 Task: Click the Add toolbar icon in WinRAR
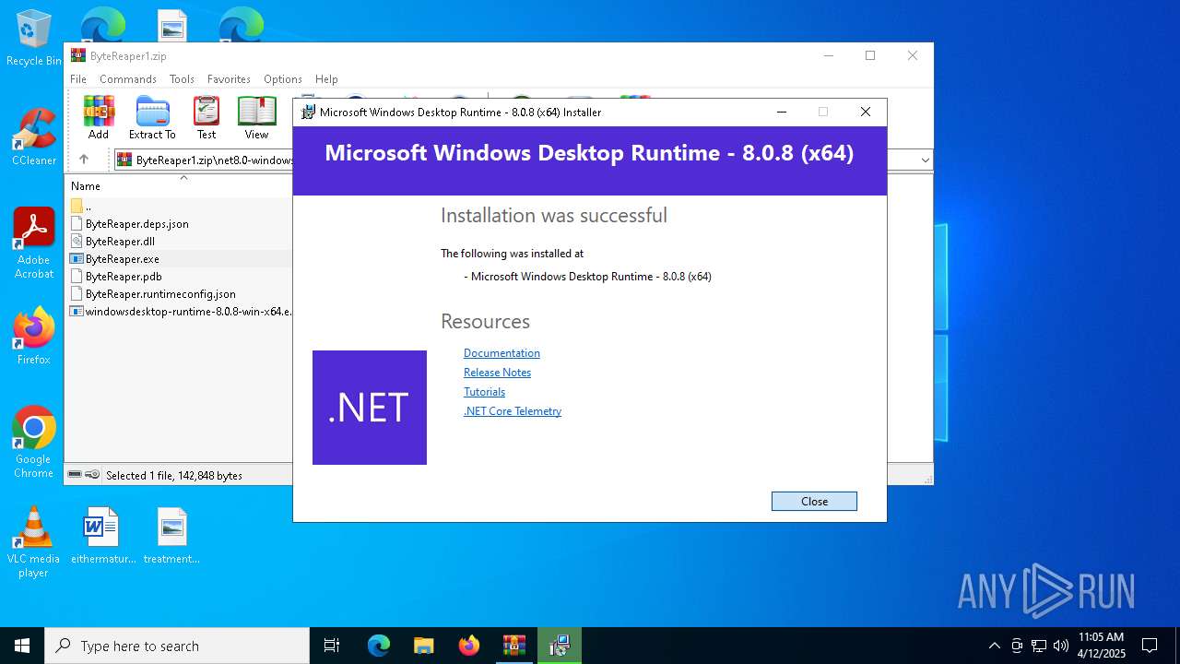tap(99, 117)
